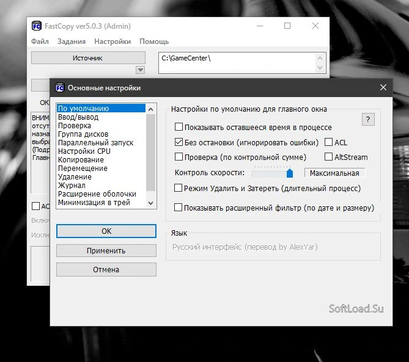Select Перемещение in settings list
Image resolution: width=409 pixels, height=362 pixels.
[x=101, y=168]
